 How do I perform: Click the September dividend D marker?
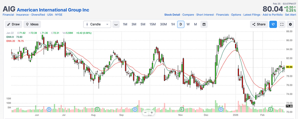pyautogui.click(x=135, y=109)
